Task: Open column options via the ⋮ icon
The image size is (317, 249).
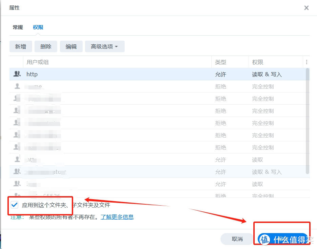Action: point(307,62)
